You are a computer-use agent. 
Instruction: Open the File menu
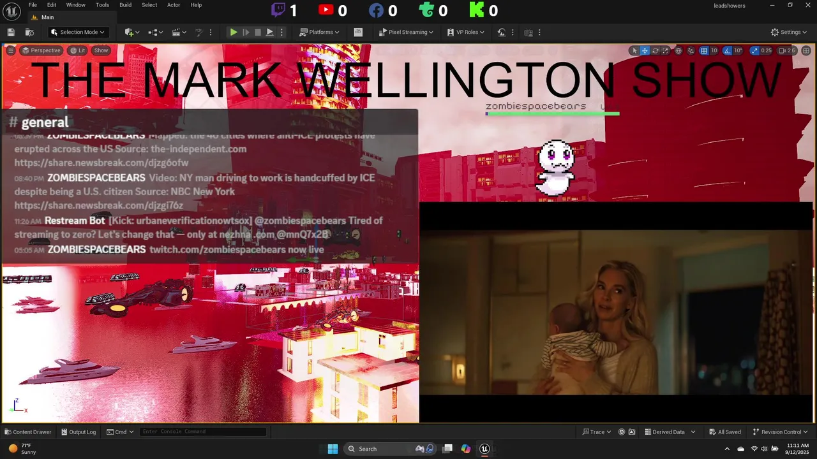click(33, 5)
